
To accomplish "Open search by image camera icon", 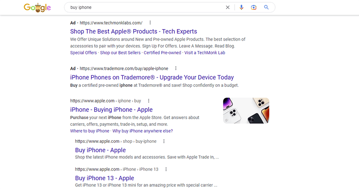I will (x=254, y=7).
